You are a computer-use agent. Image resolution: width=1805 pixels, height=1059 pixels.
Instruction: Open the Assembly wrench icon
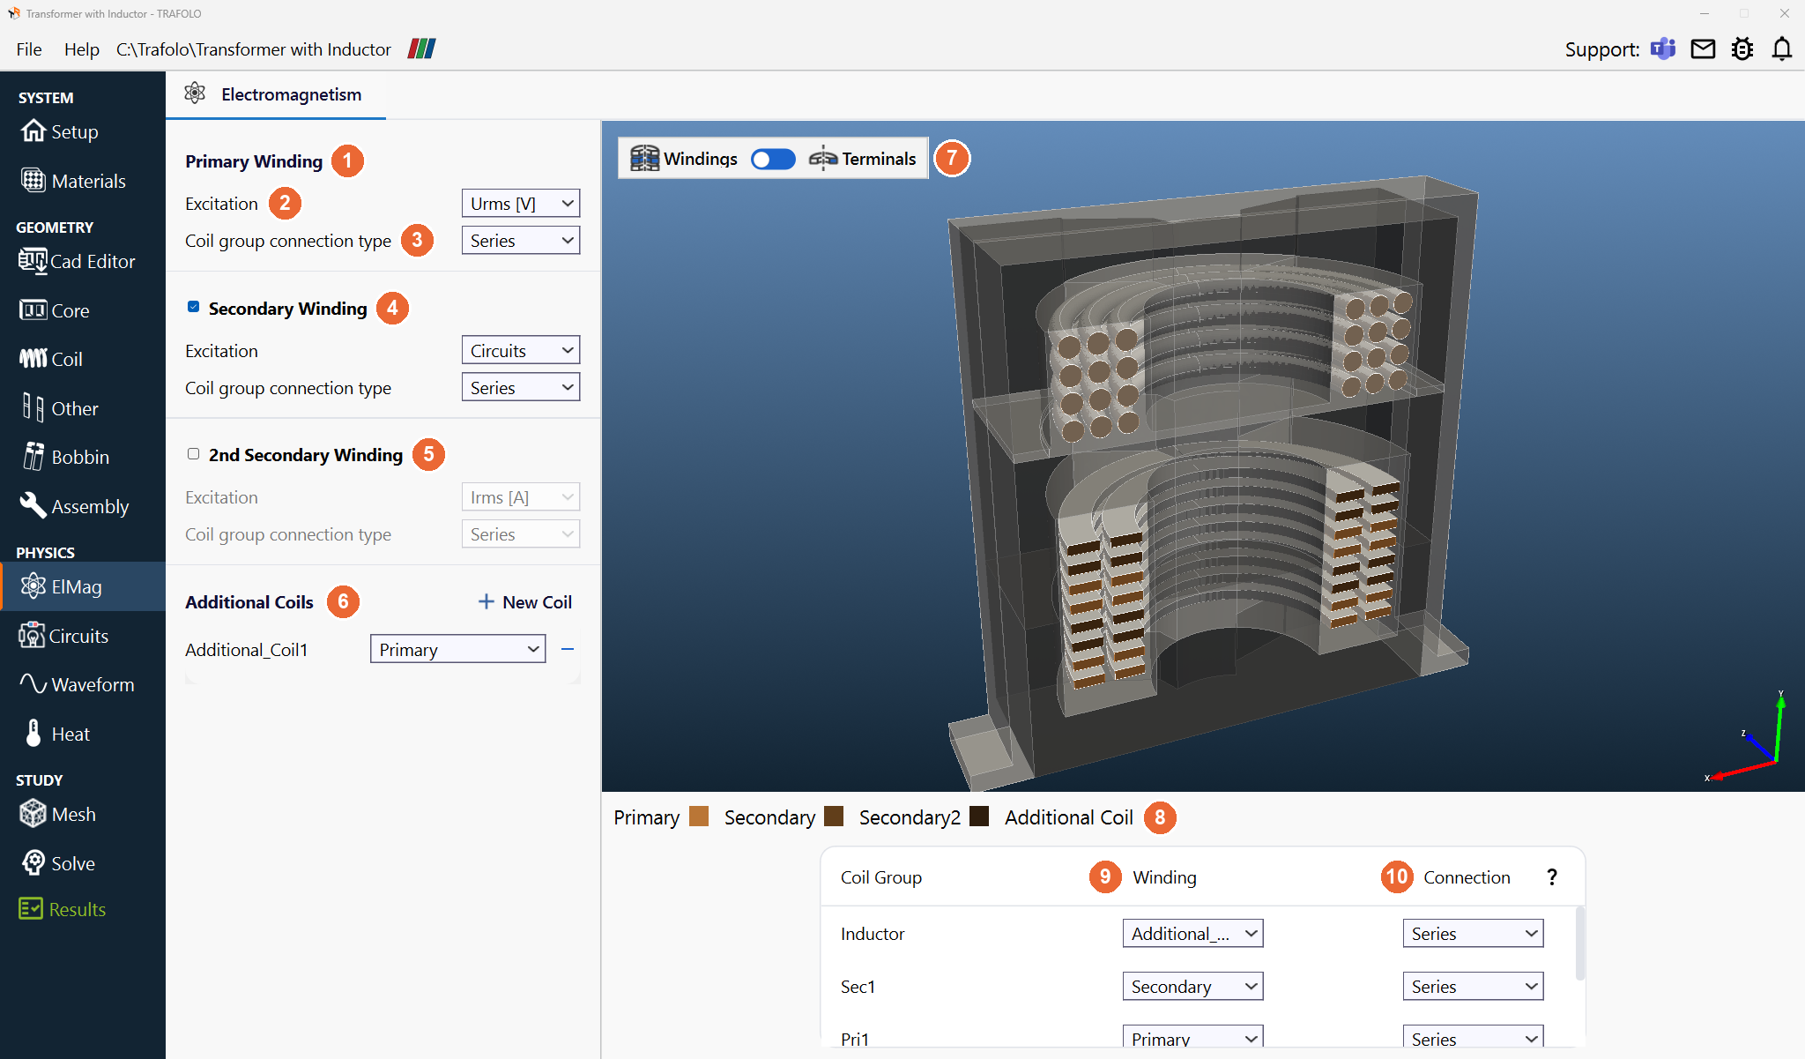click(x=33, y=506)
